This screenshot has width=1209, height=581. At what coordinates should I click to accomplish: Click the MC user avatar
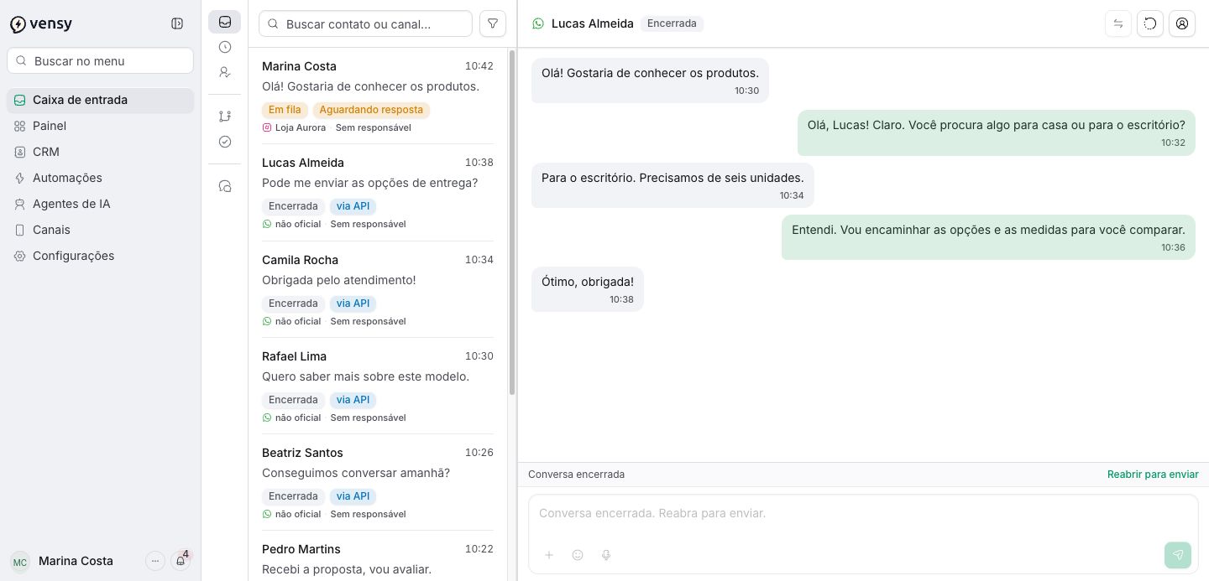click(20, 562)
